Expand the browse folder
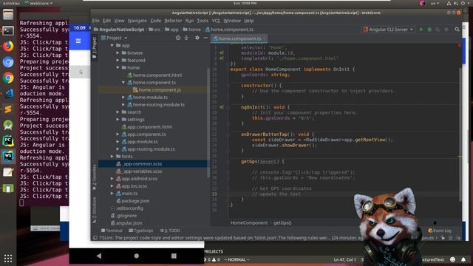 [x=118, y=52]
